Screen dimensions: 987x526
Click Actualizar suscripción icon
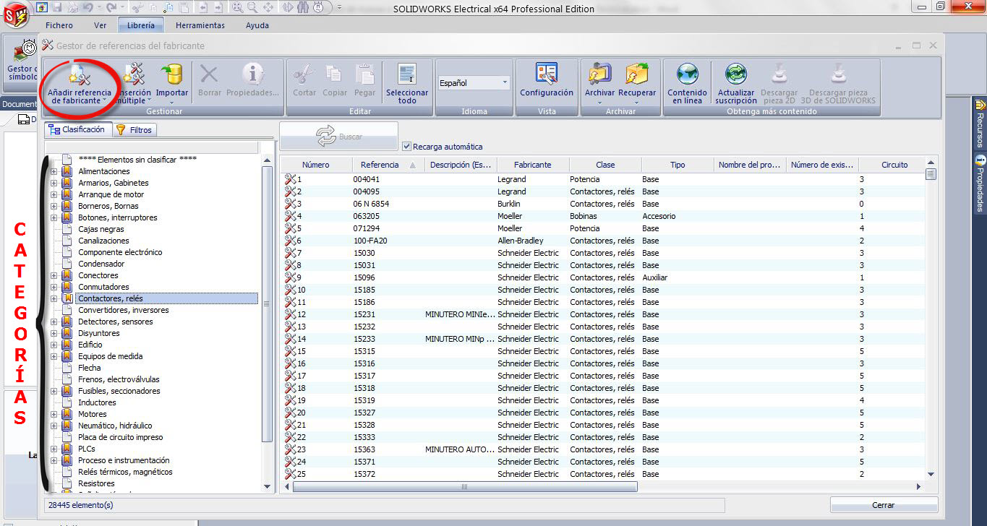pyautogui.click(x=735, y=75)
